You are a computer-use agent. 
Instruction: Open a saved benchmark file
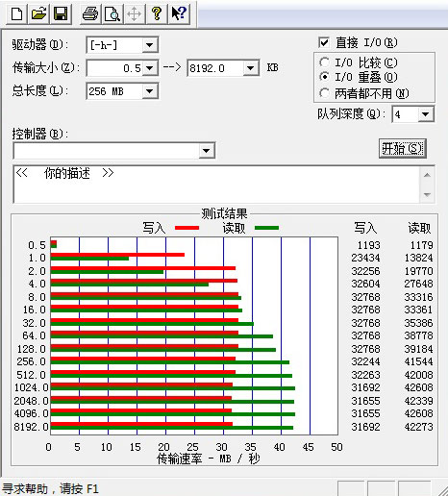click(x=38, y=13)
